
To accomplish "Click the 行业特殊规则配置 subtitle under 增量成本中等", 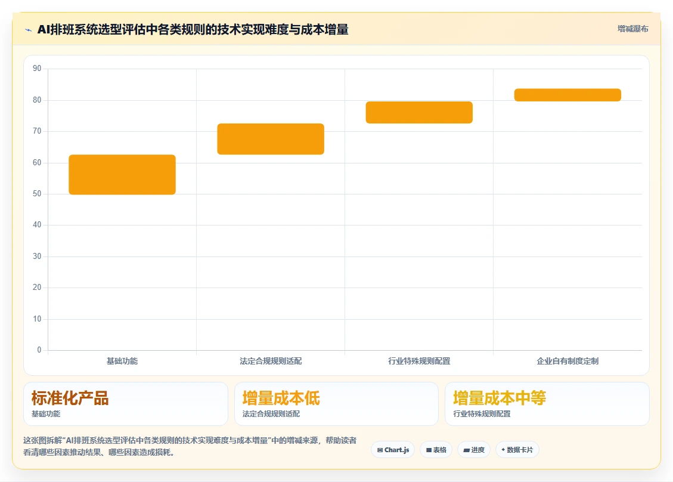I will click(x=482, y=413).
